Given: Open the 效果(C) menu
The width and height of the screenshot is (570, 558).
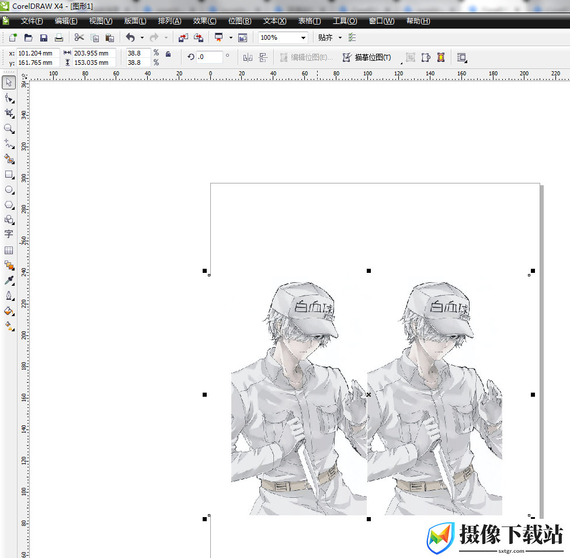Looking at the screenshot, I should click(x=204, y=21).
